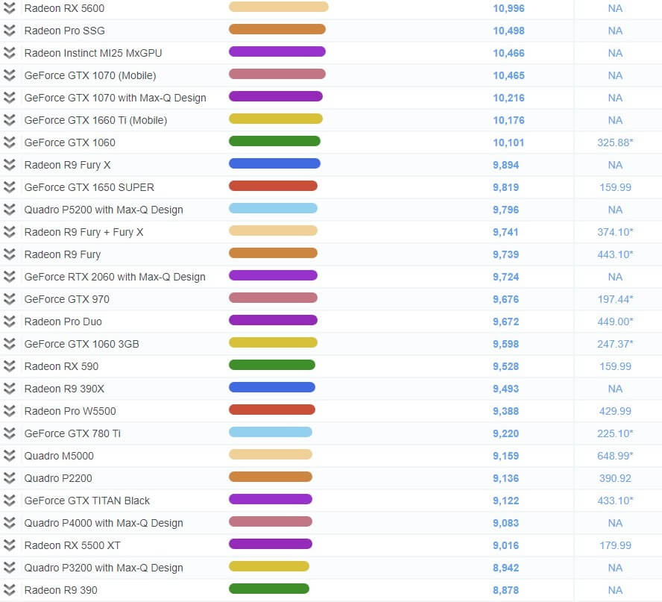662x602 pixels.
Task: Open the Quadro P2200 link
Action: pos(58,478)
